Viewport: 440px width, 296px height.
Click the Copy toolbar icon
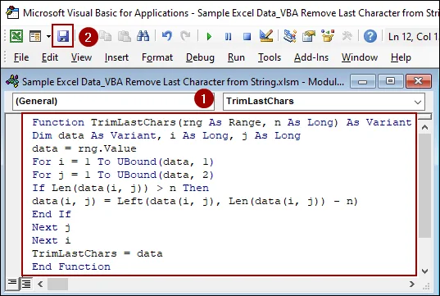point(106,36)
